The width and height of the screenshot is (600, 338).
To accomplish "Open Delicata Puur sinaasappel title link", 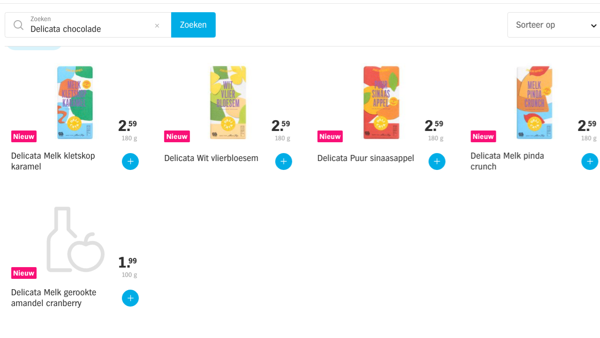I will 365,158.
